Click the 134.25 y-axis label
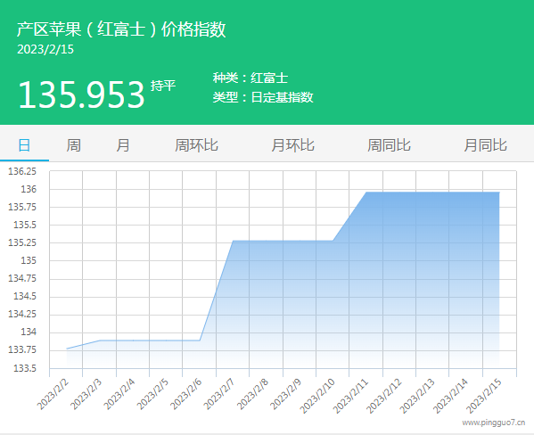 [x=22, y=314]
